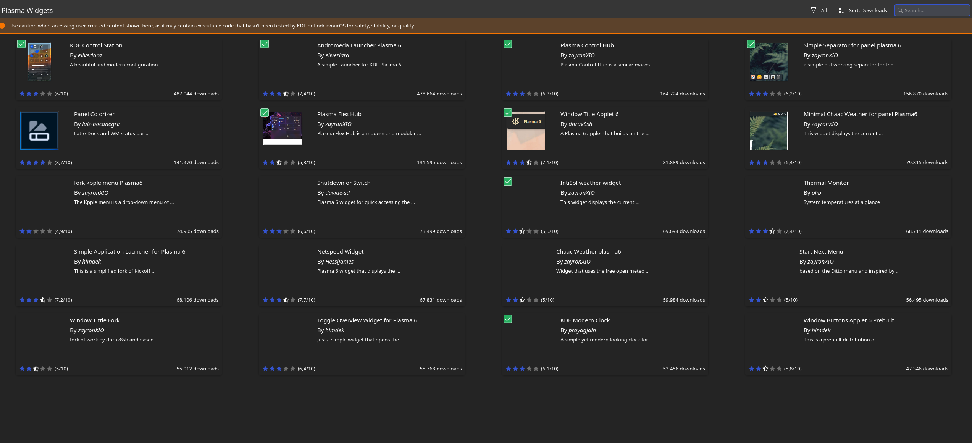This screenshot has width=972, height=443.
Task: Toggle the Plasma Control Hub installed checkmark
Action: point(508,44)
